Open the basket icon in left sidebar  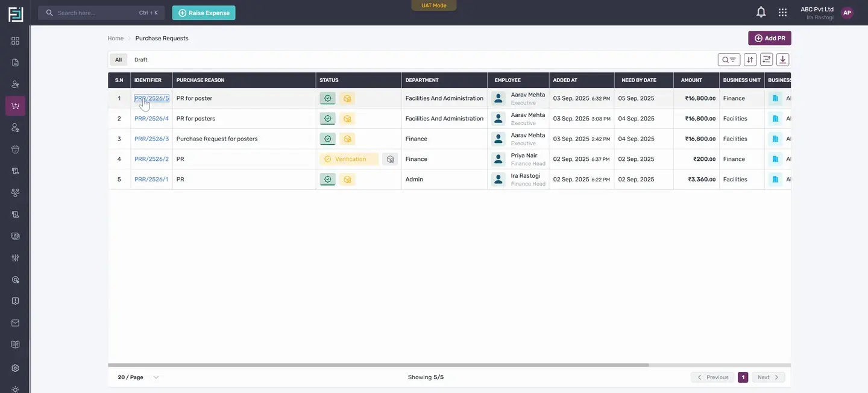pyautogui.click(x=15, y=149)
